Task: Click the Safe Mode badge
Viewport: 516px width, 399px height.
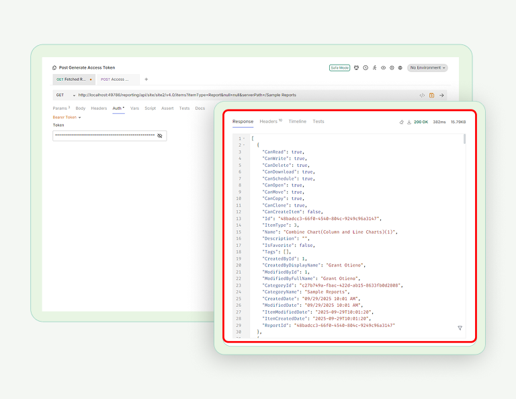Action: coord(339,68)
